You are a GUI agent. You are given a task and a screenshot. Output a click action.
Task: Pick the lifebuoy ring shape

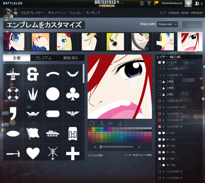pyautogui.click(x=13, y=94)
